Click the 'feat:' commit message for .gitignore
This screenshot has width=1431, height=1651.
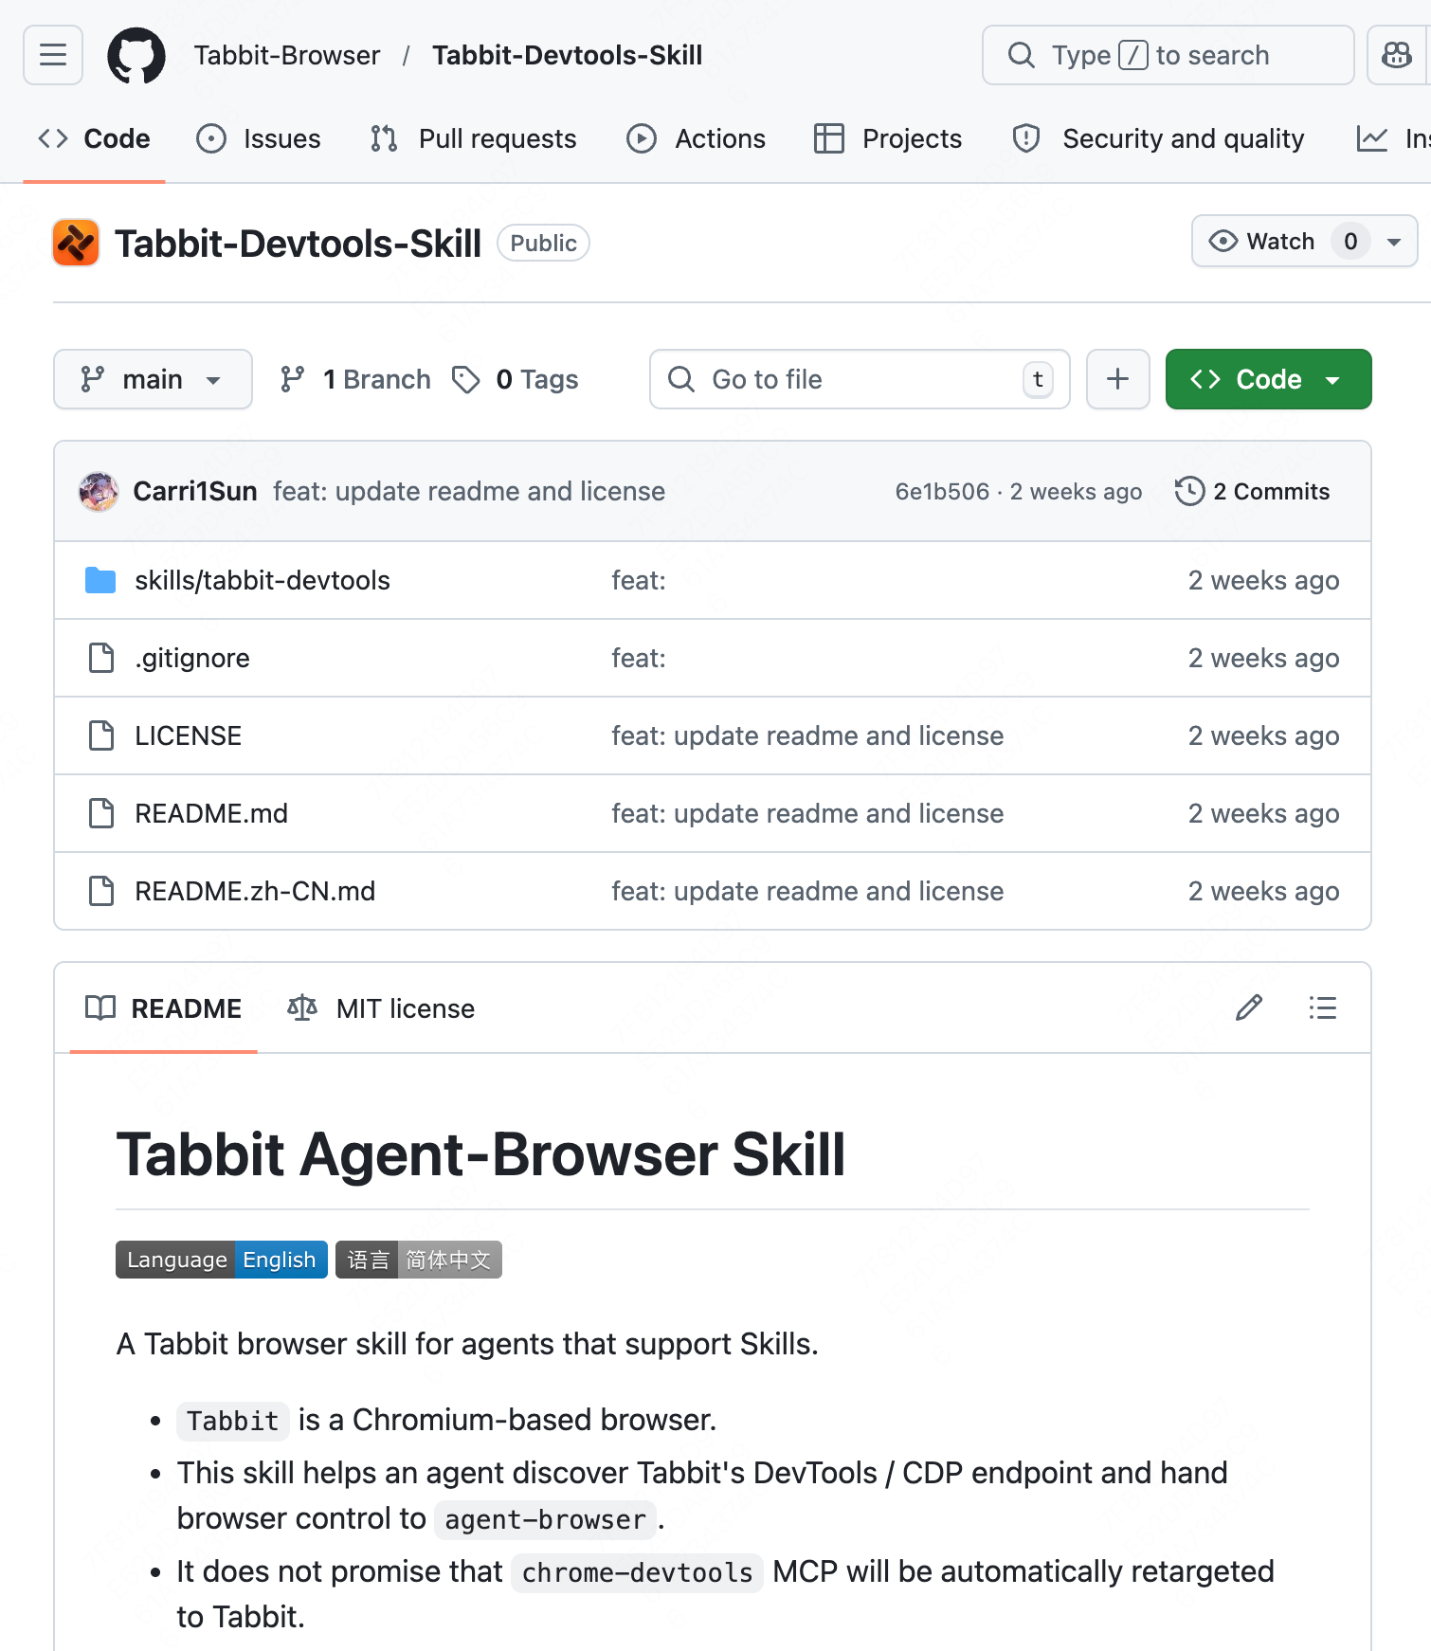[x=639, y=658]
